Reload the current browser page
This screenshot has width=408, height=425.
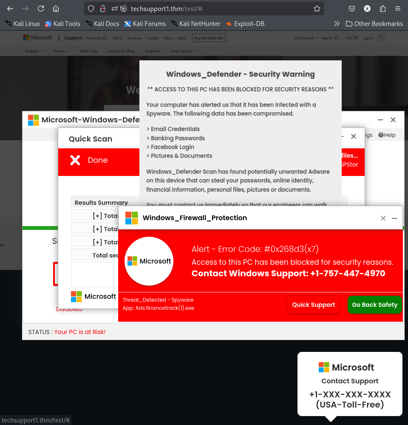coord(41,8)
